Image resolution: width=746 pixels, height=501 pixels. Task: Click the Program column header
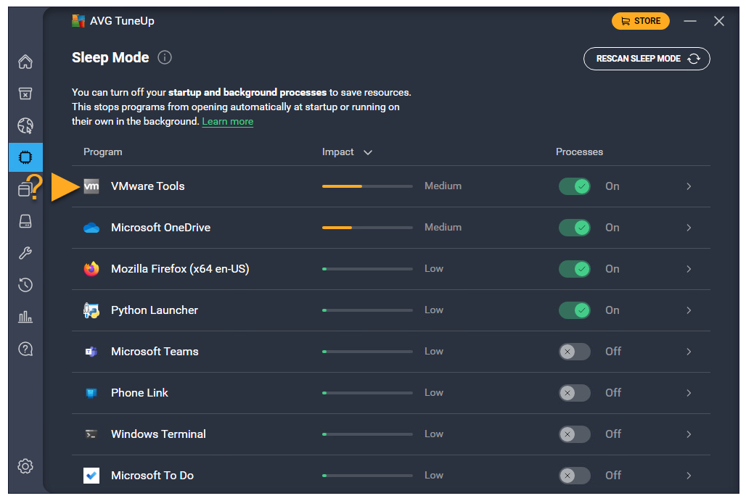[x=102, y=152]
